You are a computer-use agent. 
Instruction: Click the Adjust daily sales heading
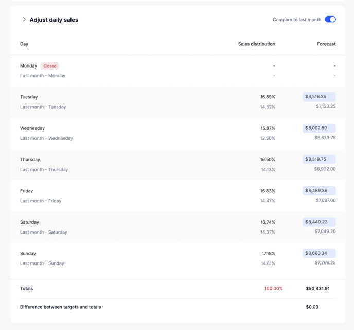pyautogui.click(x=54, y=20)
